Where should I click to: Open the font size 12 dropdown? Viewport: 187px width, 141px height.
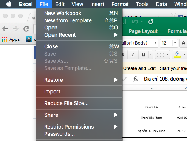pyautogui.click(x=175, y=43)
